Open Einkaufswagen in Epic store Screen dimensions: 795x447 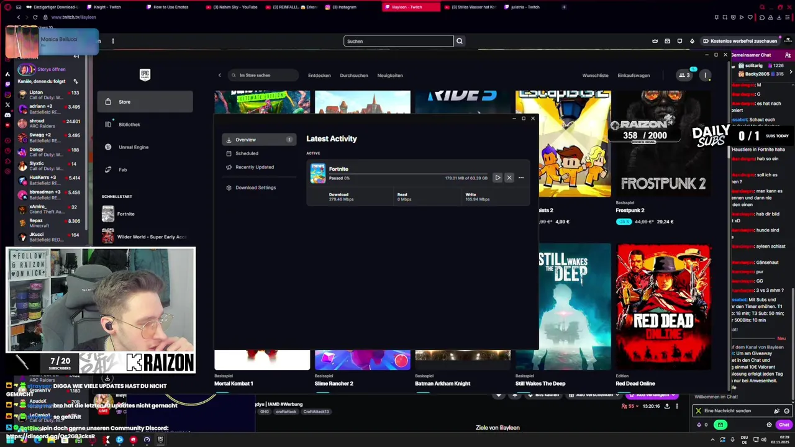pyautogui.click(x=634, y=75)
